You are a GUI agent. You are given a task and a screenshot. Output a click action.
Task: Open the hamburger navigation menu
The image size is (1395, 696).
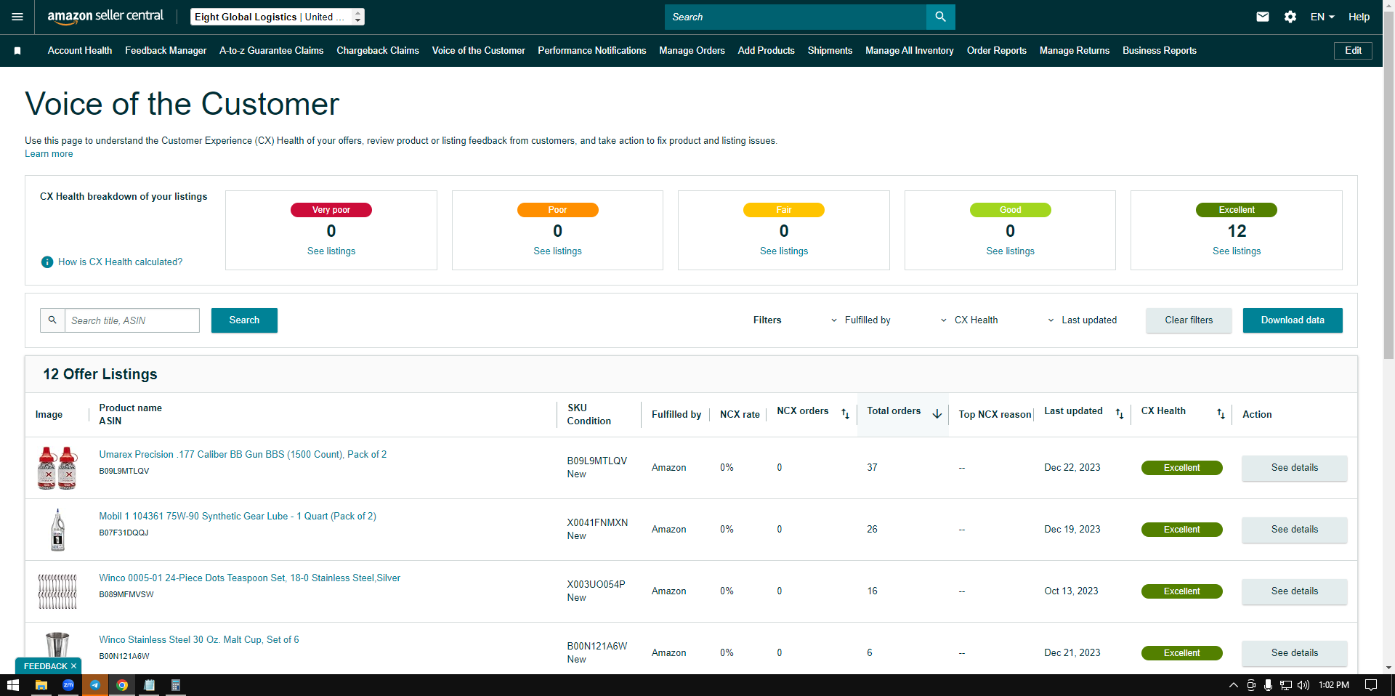coord(17,17)
